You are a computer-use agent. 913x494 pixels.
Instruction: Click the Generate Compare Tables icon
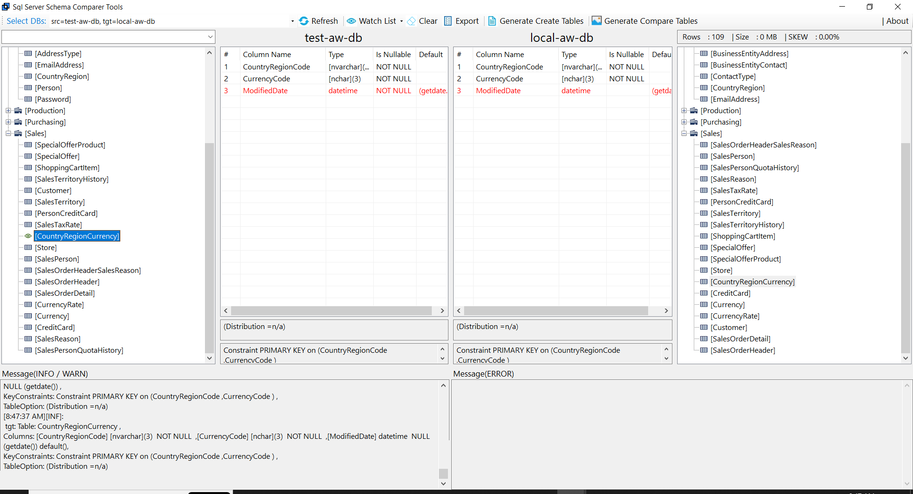point(596,21)
